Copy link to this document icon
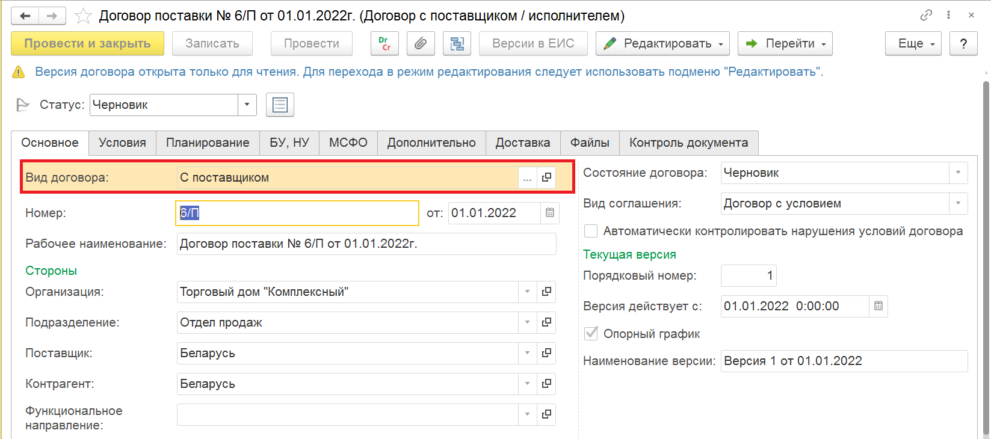The height and width of the screenshot is (439, 991). click(x=927, y=15)
